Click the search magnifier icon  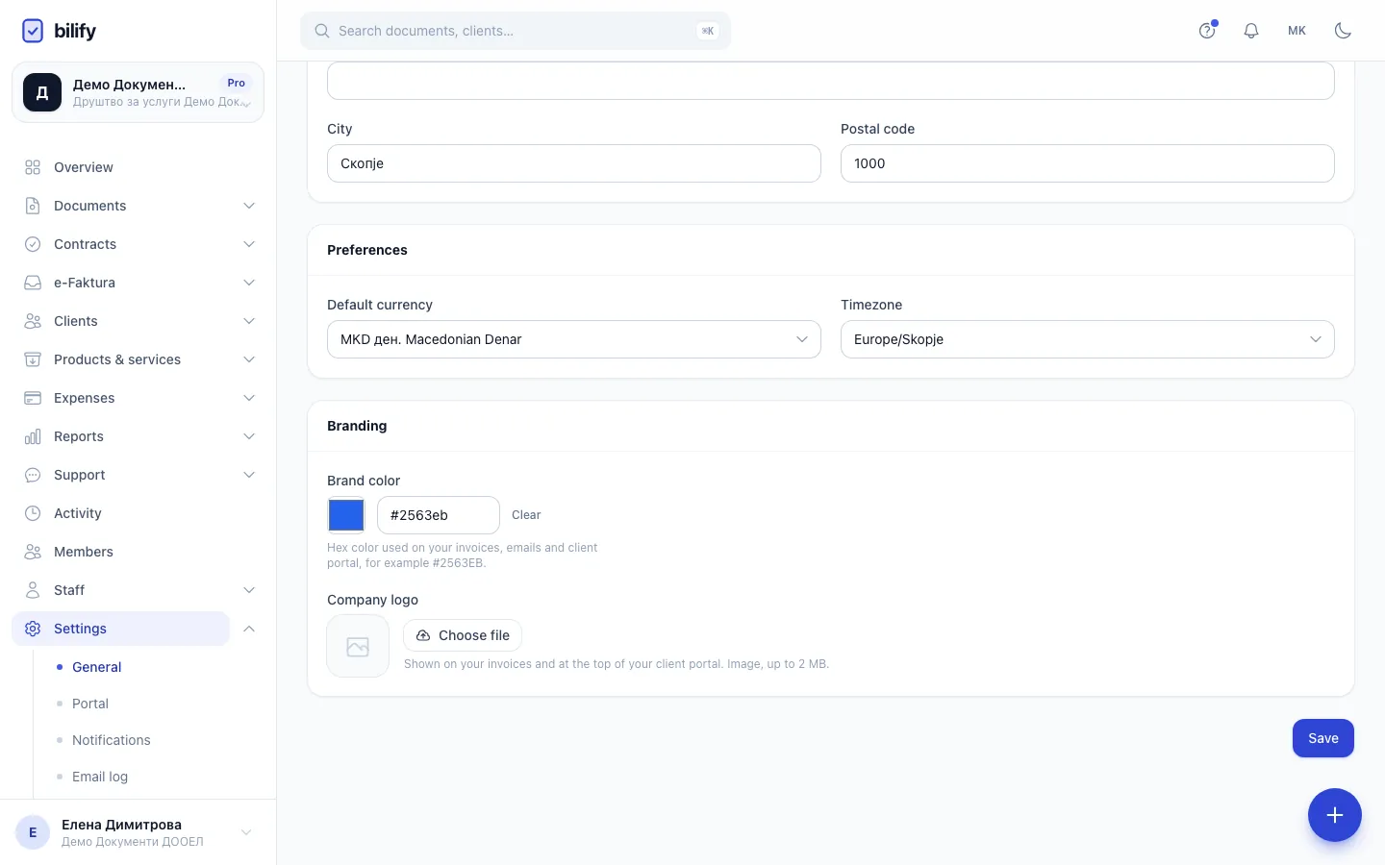[322, 31]
